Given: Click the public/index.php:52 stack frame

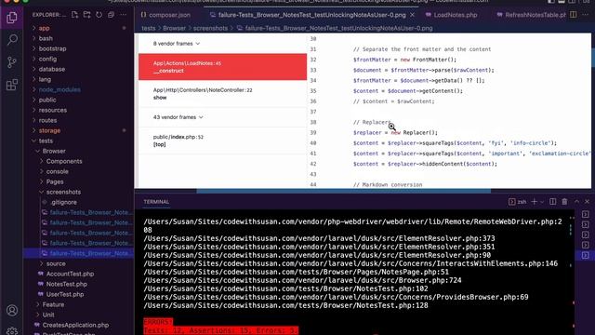Looking at the screenshot, I should (x=222, y=141).
